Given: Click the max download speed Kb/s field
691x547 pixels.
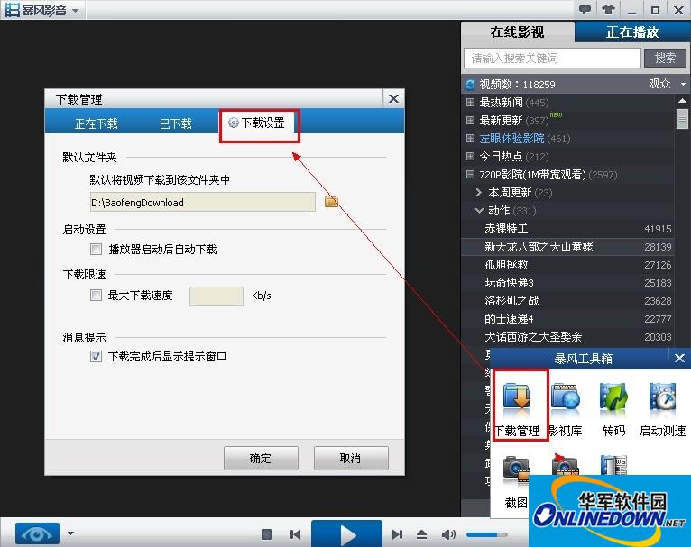Looking at the screenshot, I should pyautogui.click(x=216, y=296).
